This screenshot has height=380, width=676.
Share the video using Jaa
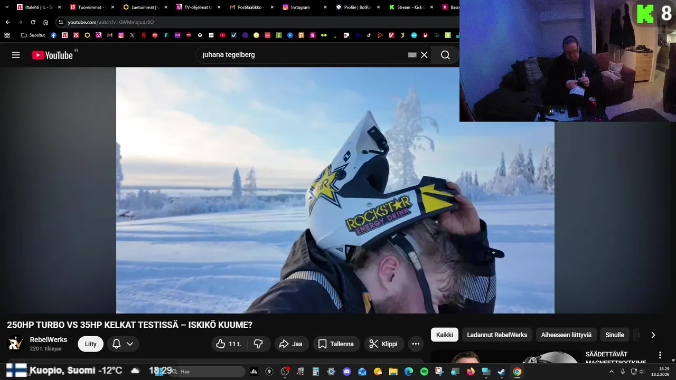pyautogui.click(x=291, y=344)
